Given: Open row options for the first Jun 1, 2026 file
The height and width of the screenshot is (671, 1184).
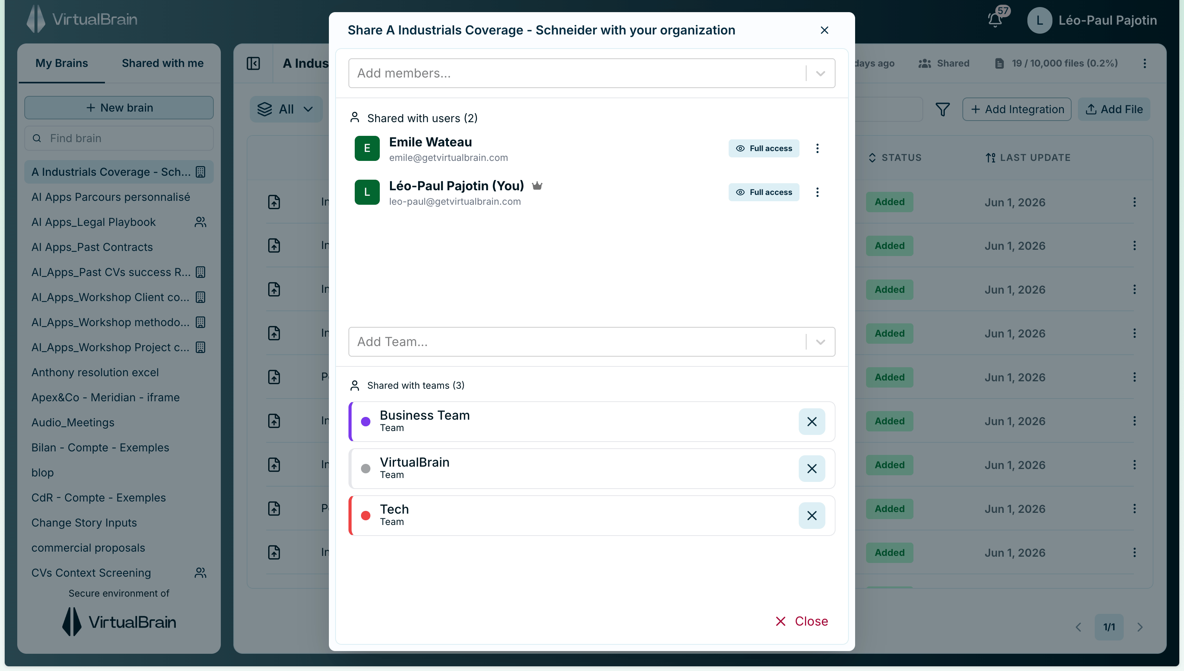Looking at the screenshot, I should pos(1134,202).
